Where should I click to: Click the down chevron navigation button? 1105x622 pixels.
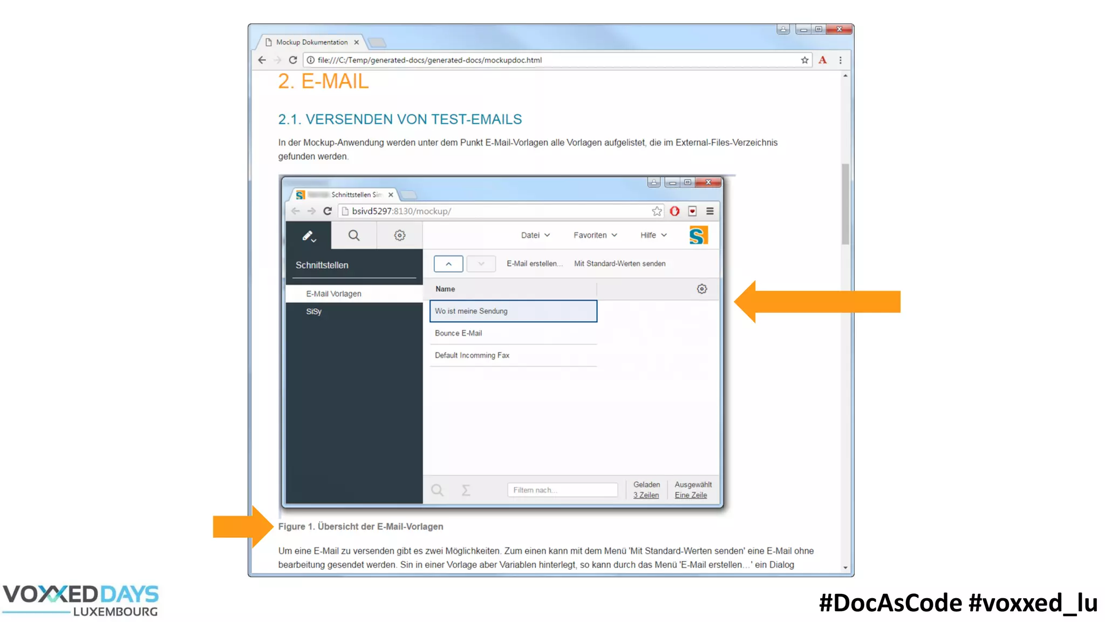coord(481,263)
